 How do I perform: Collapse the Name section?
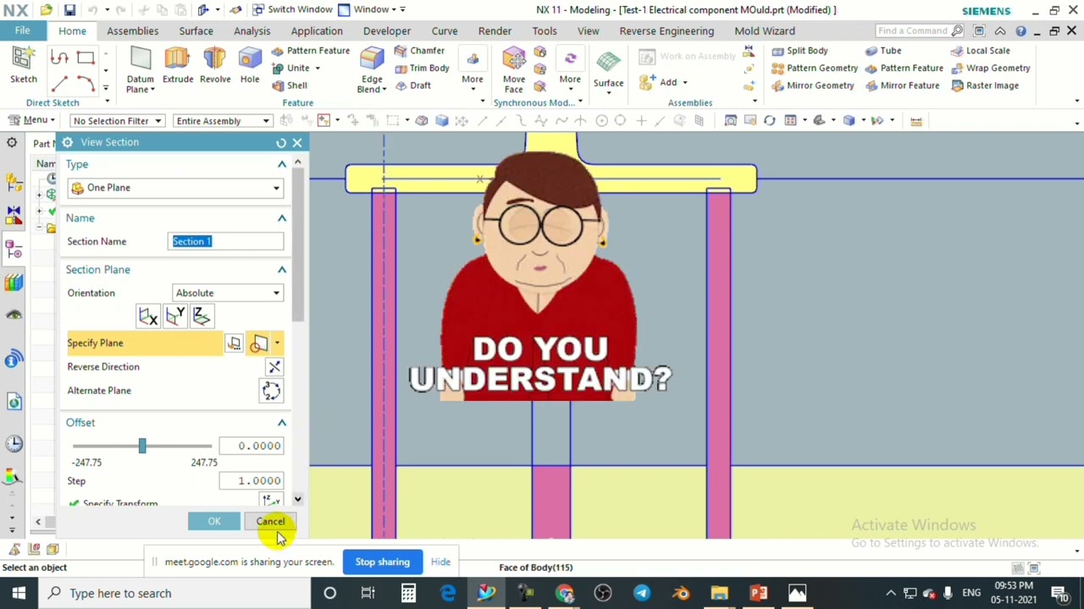click(x=282, y=218)
